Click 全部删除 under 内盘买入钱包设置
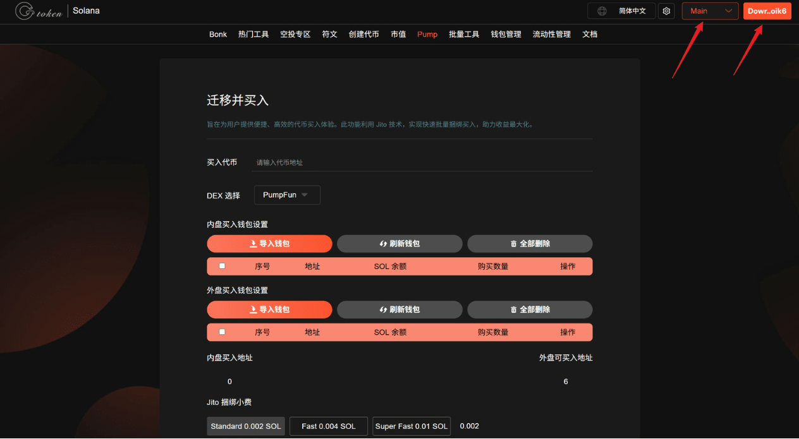The height and width of the screenshot is (439, 799). pos(530,244)
